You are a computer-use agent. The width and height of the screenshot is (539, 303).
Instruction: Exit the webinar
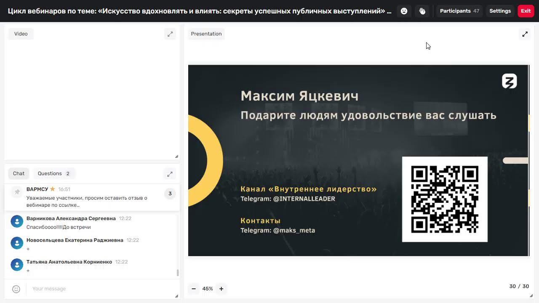526,11
